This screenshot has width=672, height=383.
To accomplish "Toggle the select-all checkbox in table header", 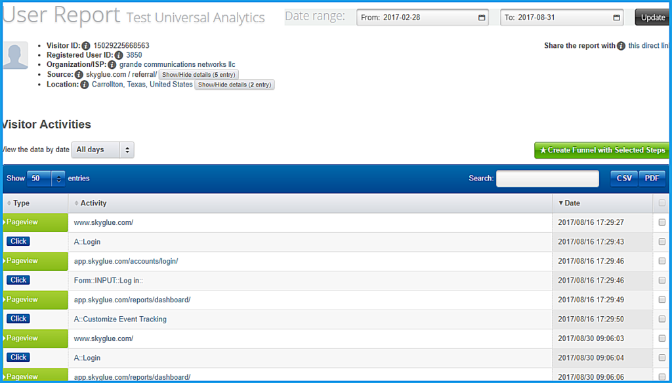I will [661, 203].
